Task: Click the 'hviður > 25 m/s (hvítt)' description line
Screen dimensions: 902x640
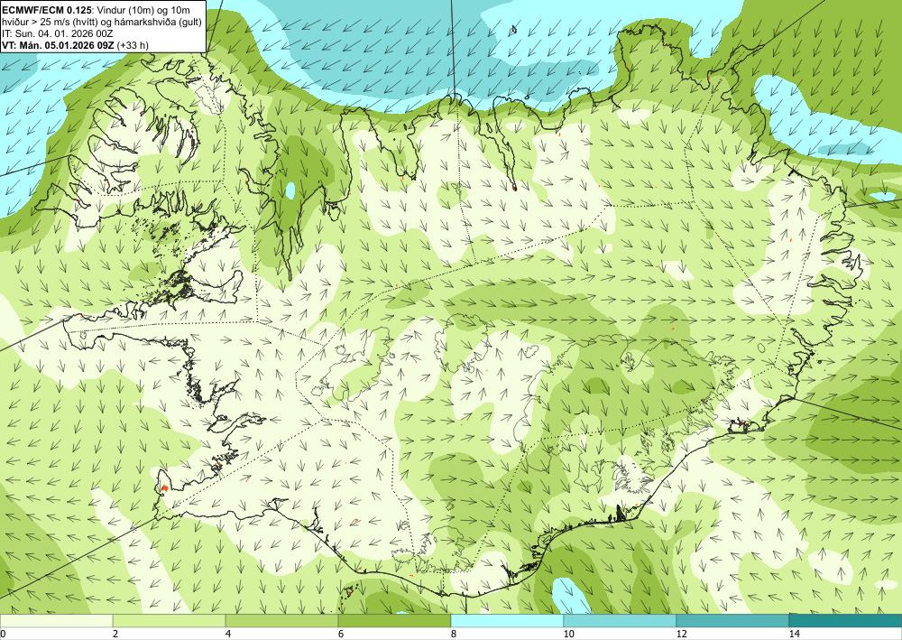Action: [x=101, y=22]
